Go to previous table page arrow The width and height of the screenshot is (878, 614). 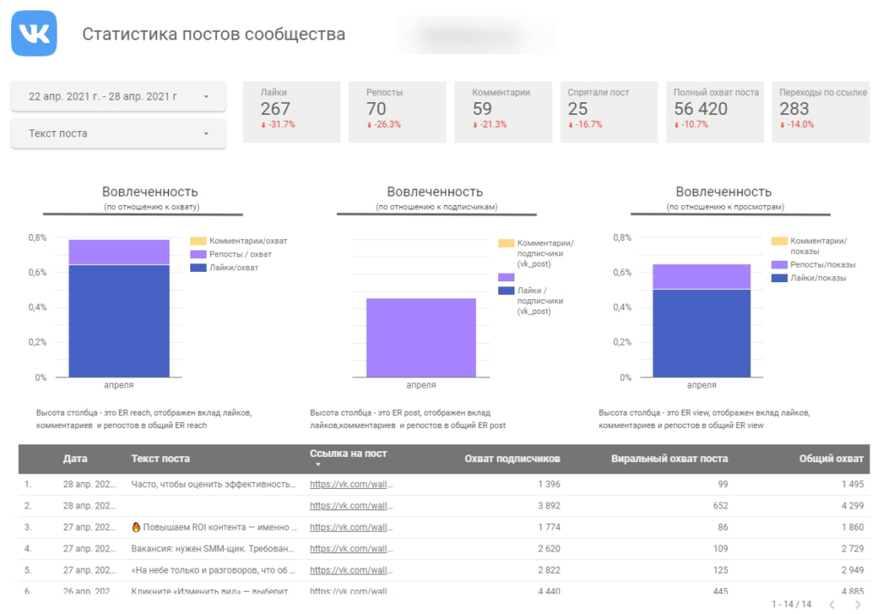click(831, 605)
